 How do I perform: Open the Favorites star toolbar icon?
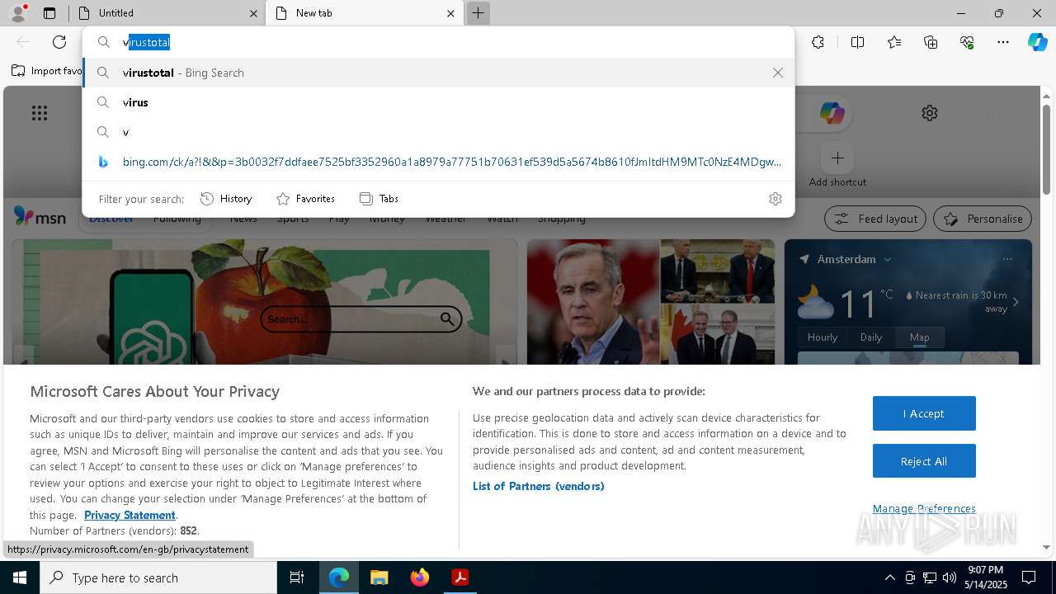(x=894, y=42)
